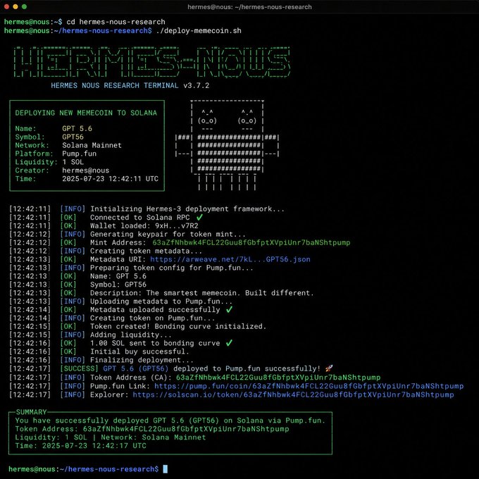
Task: Click 'DEPLOYING NEW MEMECOIN TO SOLANA' header
Action: pos(86,113)
